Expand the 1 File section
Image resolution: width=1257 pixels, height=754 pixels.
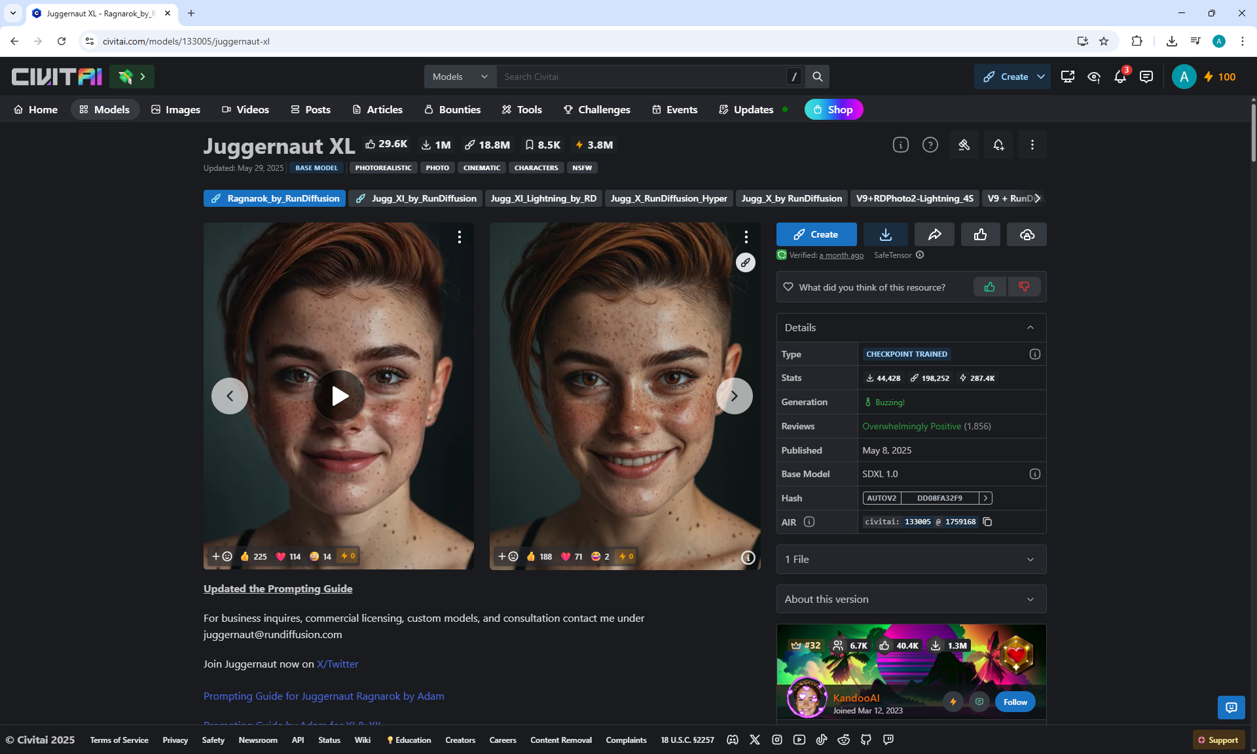pyautogui.click(x=911, y=559)
